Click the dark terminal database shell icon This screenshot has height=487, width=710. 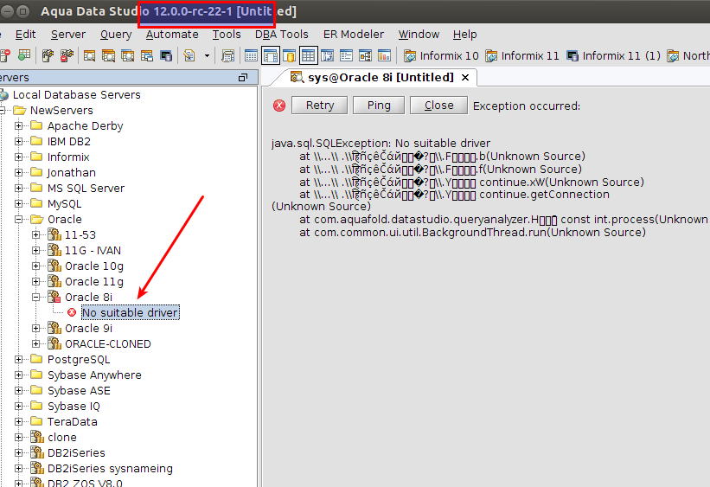pos(166,55)
